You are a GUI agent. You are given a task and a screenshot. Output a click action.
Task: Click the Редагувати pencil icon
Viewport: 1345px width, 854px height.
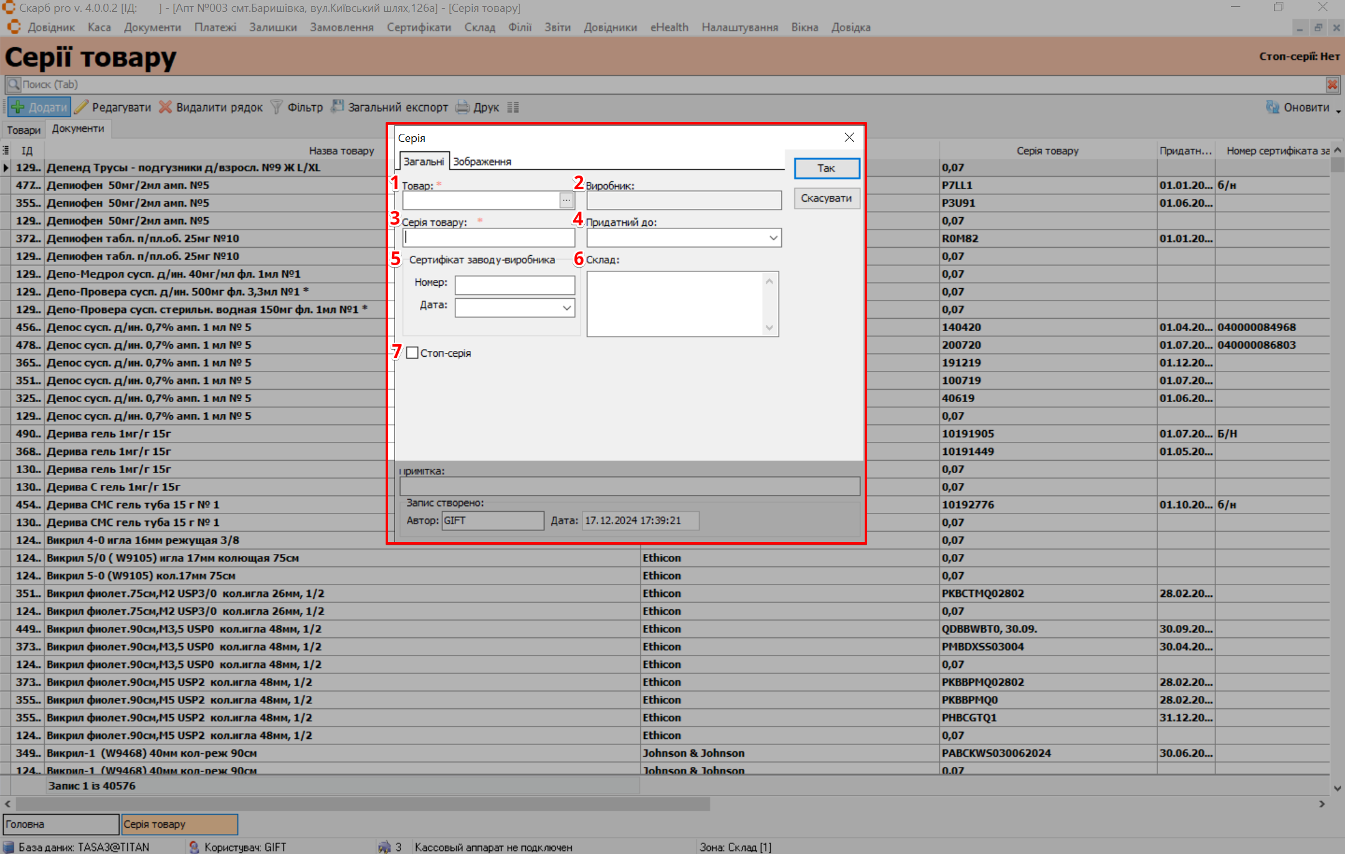click(x=82, y=107)
